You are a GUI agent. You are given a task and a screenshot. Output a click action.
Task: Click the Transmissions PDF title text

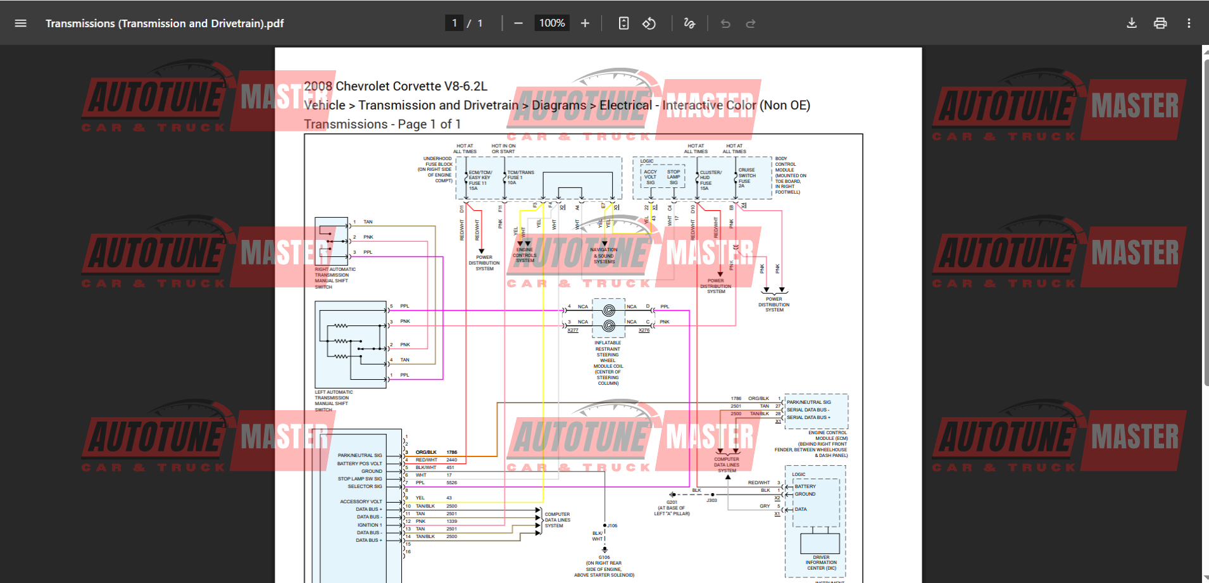165,23
